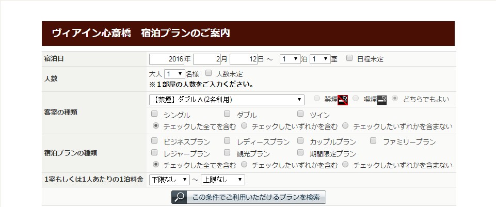Click the ヴィアイン心斎橋 宿泊プランのご案内 heading
The width and height of the screenshot is (496, 207).
tap(141, 33)
